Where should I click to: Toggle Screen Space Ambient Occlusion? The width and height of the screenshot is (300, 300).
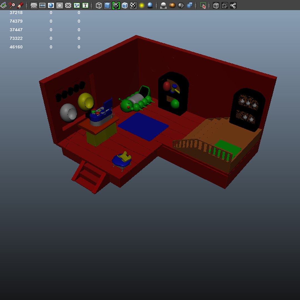click(163, 5)
